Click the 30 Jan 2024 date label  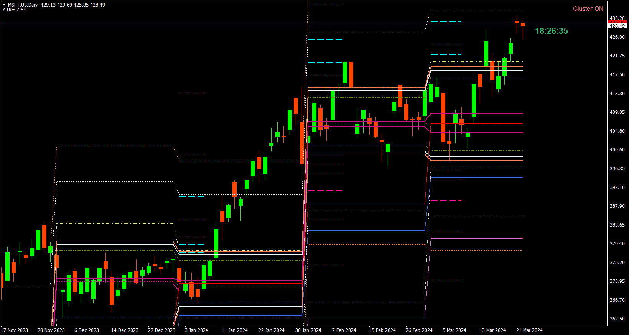click(x=308, y=330)
